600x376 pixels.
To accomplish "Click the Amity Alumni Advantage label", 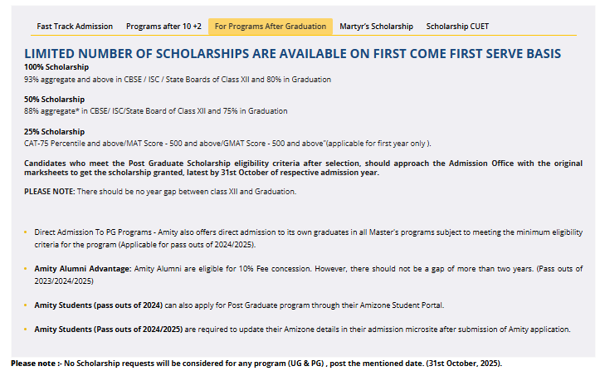I will click(x=83, y=270).
